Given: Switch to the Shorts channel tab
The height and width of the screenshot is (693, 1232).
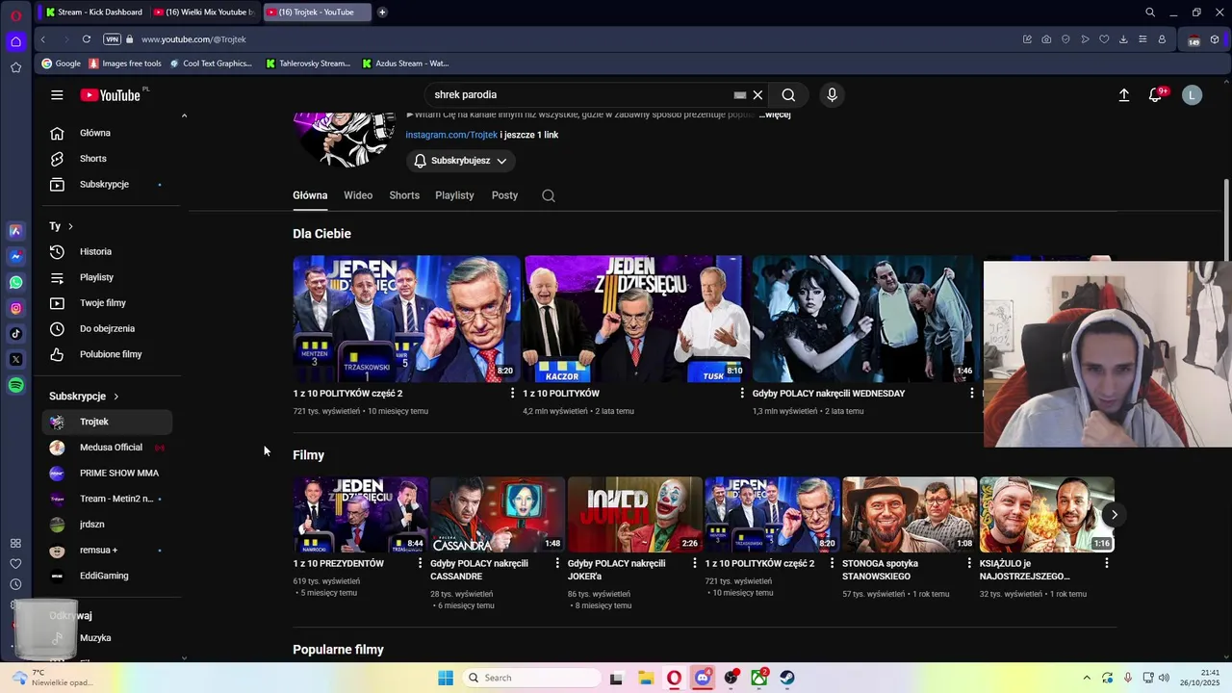Looking at the screenshot, I should (404, 195).
